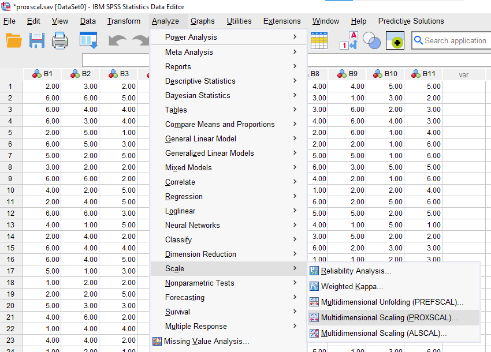Screen dimensions: 491x352
Task: Click the Open data document folder icon
Action: point(14,41)
